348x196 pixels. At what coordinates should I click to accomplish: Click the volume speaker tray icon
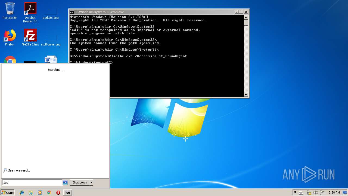(315, 192)
